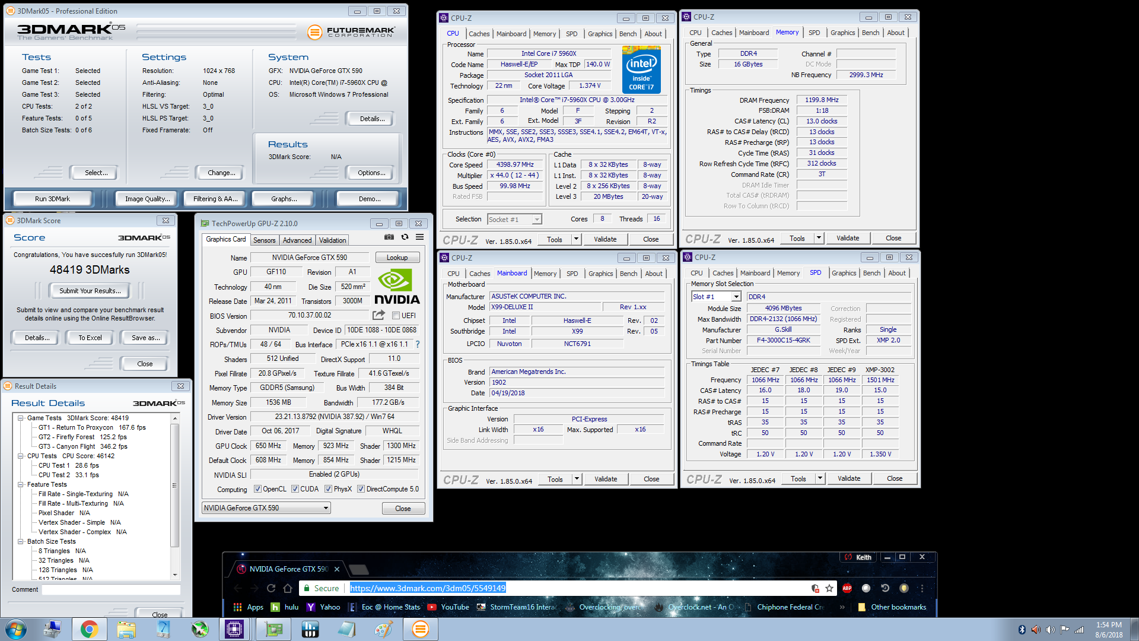Click the Comment input field
Image resolution: width=1139 pixels, height=641 pixels.
coord(111,589)
